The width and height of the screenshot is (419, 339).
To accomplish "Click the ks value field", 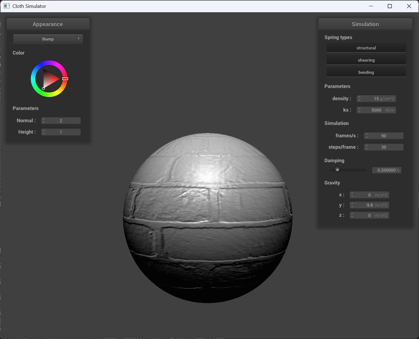I will click(376, 110).
